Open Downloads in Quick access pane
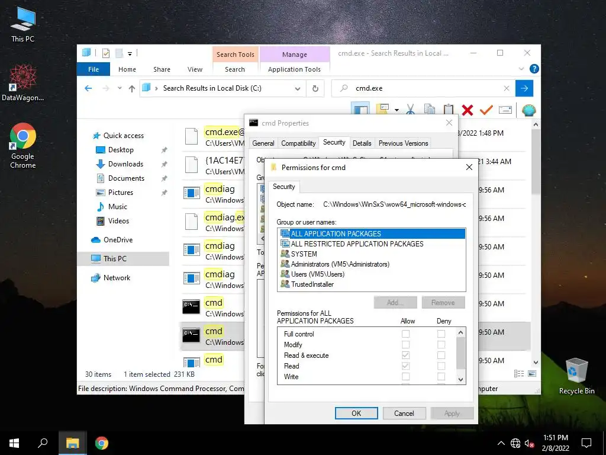This screenshot has width=606, height=455. 125,164
